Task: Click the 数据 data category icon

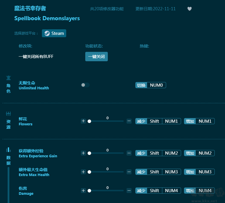Action: (x=8, y=150)
